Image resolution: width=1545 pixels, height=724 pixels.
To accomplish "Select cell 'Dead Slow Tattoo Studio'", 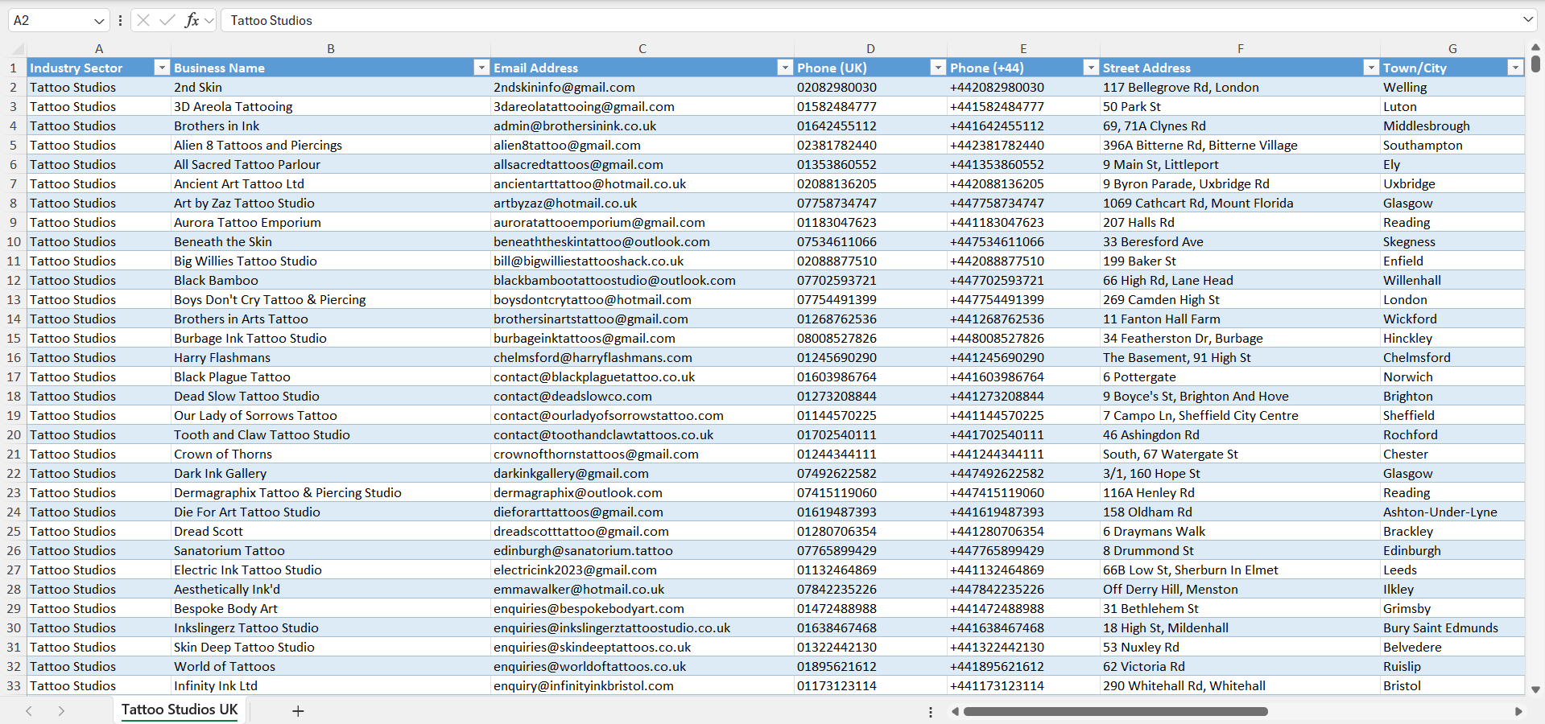I will [x=331, y=396].
